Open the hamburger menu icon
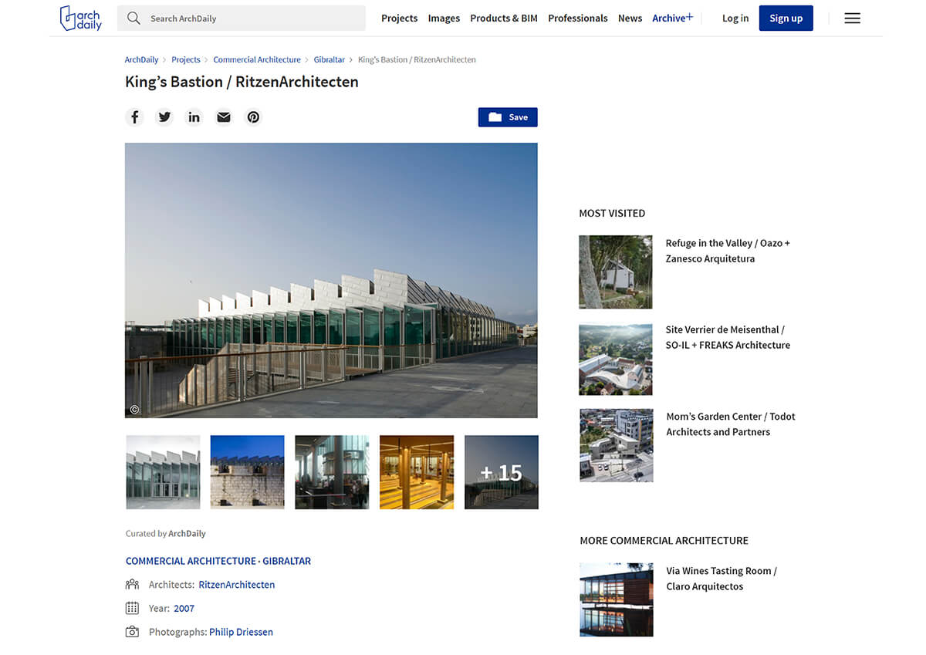The height and width of the screenshot is (655, 926). (x=852, y=19)
